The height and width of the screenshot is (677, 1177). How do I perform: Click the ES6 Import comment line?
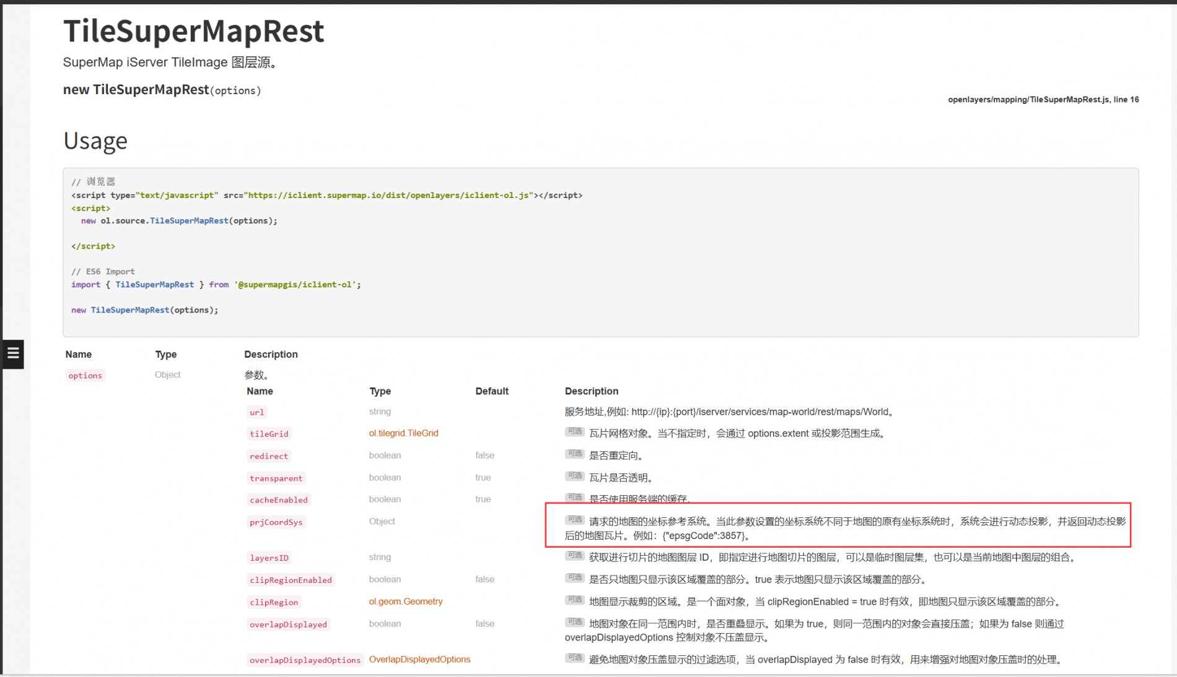pyautogui.click(x=103, y=272)
